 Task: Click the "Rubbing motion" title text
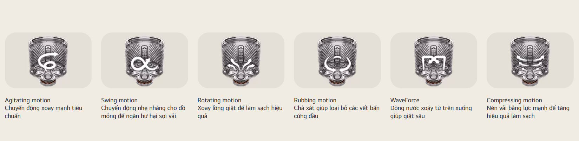click(x=315, y=100)
